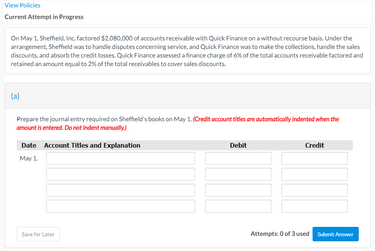Click the problem statement starting 'On May 1, Sheffield'
Image resolution: width=375 pixels, height=251 pixels.
coord(187,51)
